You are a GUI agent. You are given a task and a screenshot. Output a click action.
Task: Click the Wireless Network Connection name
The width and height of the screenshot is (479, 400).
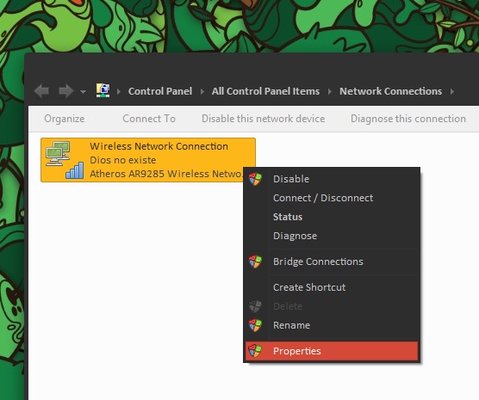[159, 146]
